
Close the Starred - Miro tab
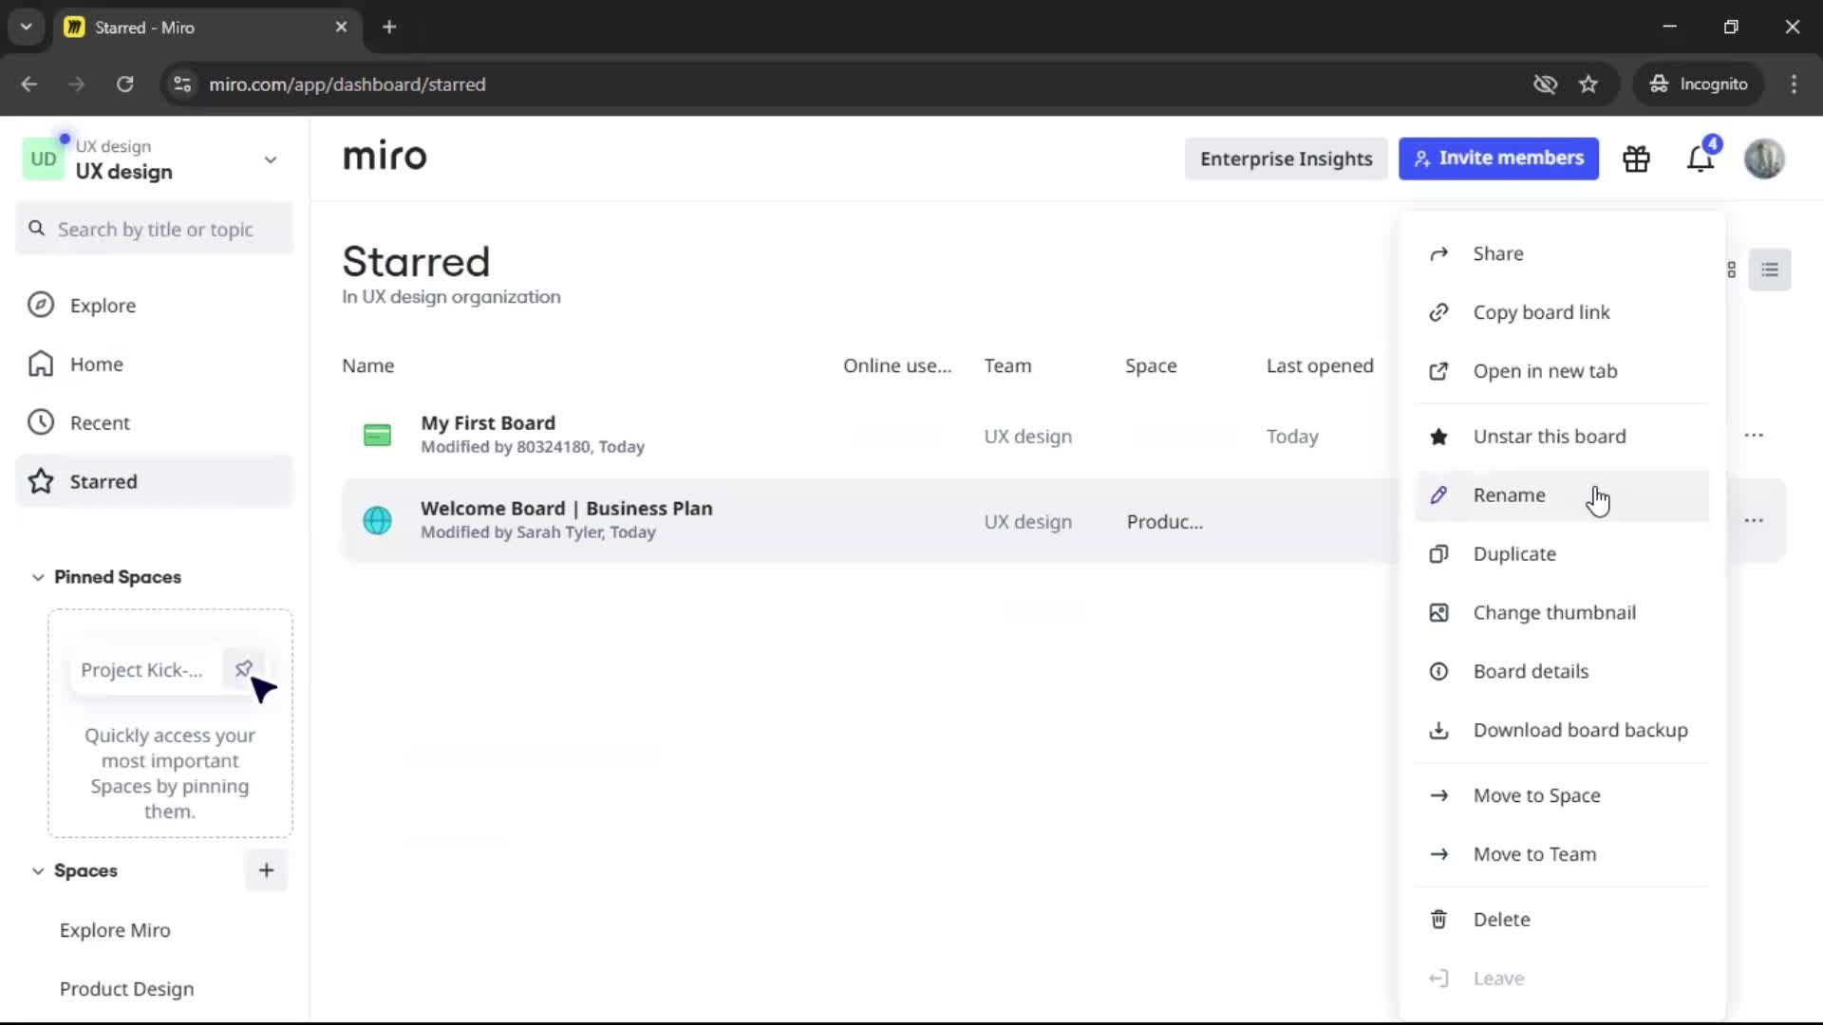341,28
